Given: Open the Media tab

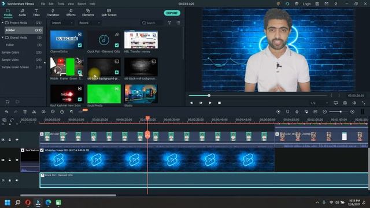Looking at the screenshot, I should [8, 13].
